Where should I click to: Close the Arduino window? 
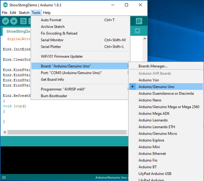(x=140, y=5)
